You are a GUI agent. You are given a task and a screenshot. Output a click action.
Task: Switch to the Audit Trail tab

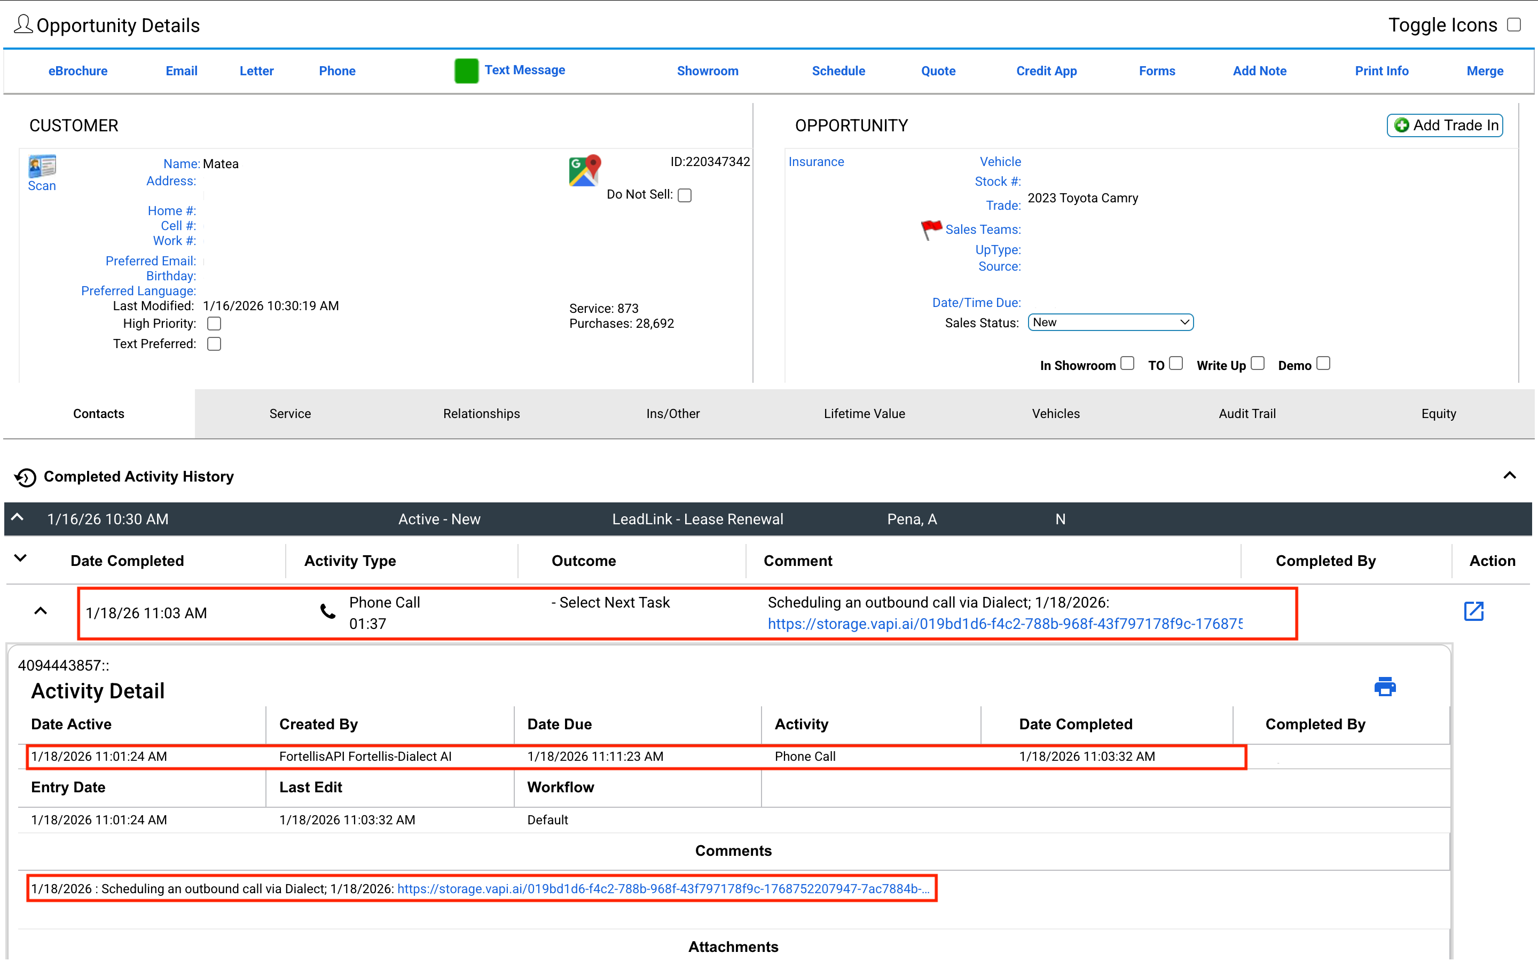pyautogui.click(x=1246, y=414)
